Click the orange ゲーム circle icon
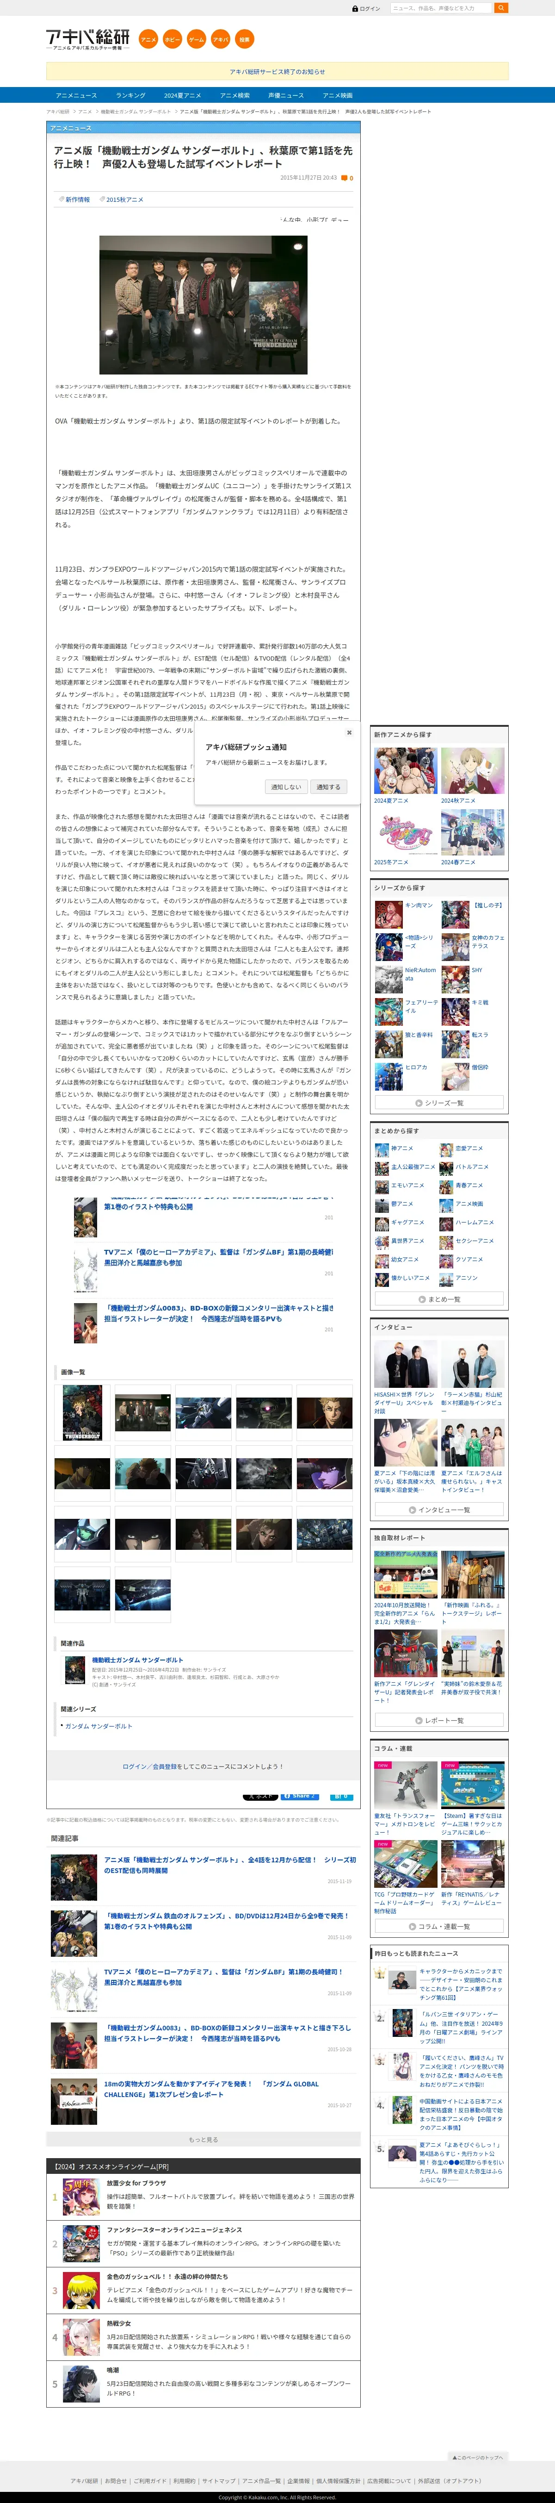 196,40
